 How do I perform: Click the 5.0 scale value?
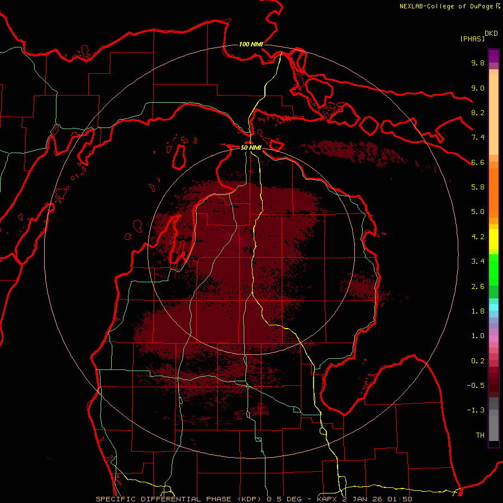478,212
